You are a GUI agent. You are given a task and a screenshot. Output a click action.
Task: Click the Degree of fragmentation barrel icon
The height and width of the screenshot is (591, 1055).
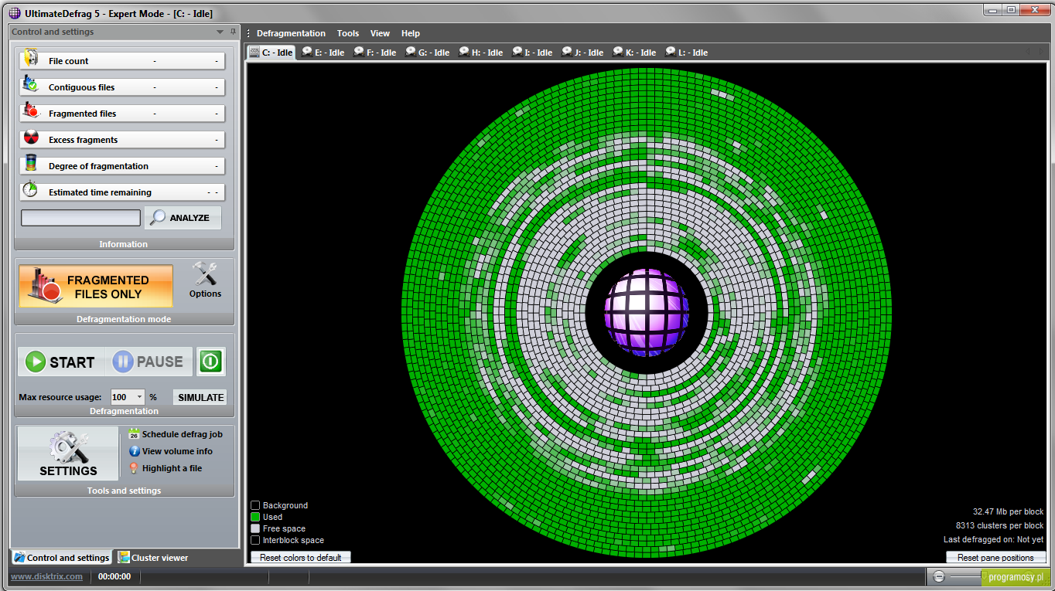pyautogui.click(x=31, y=163)
